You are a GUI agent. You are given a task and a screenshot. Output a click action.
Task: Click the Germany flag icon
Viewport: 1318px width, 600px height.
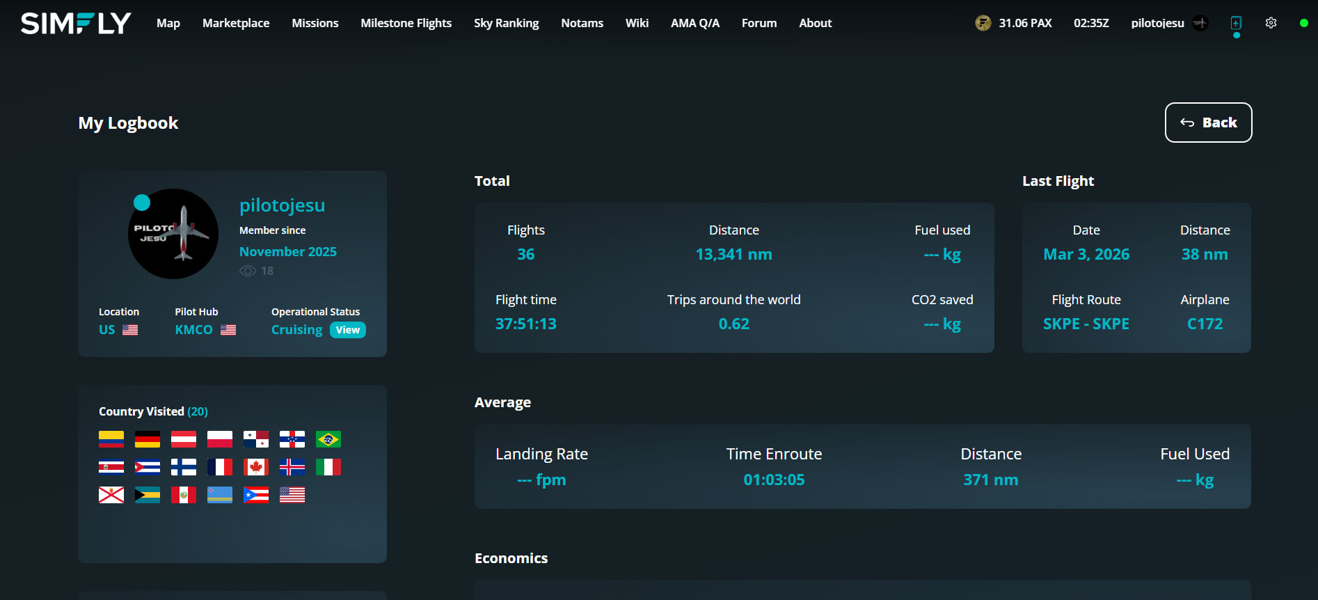pyautogui.click(x=147, y=439)
